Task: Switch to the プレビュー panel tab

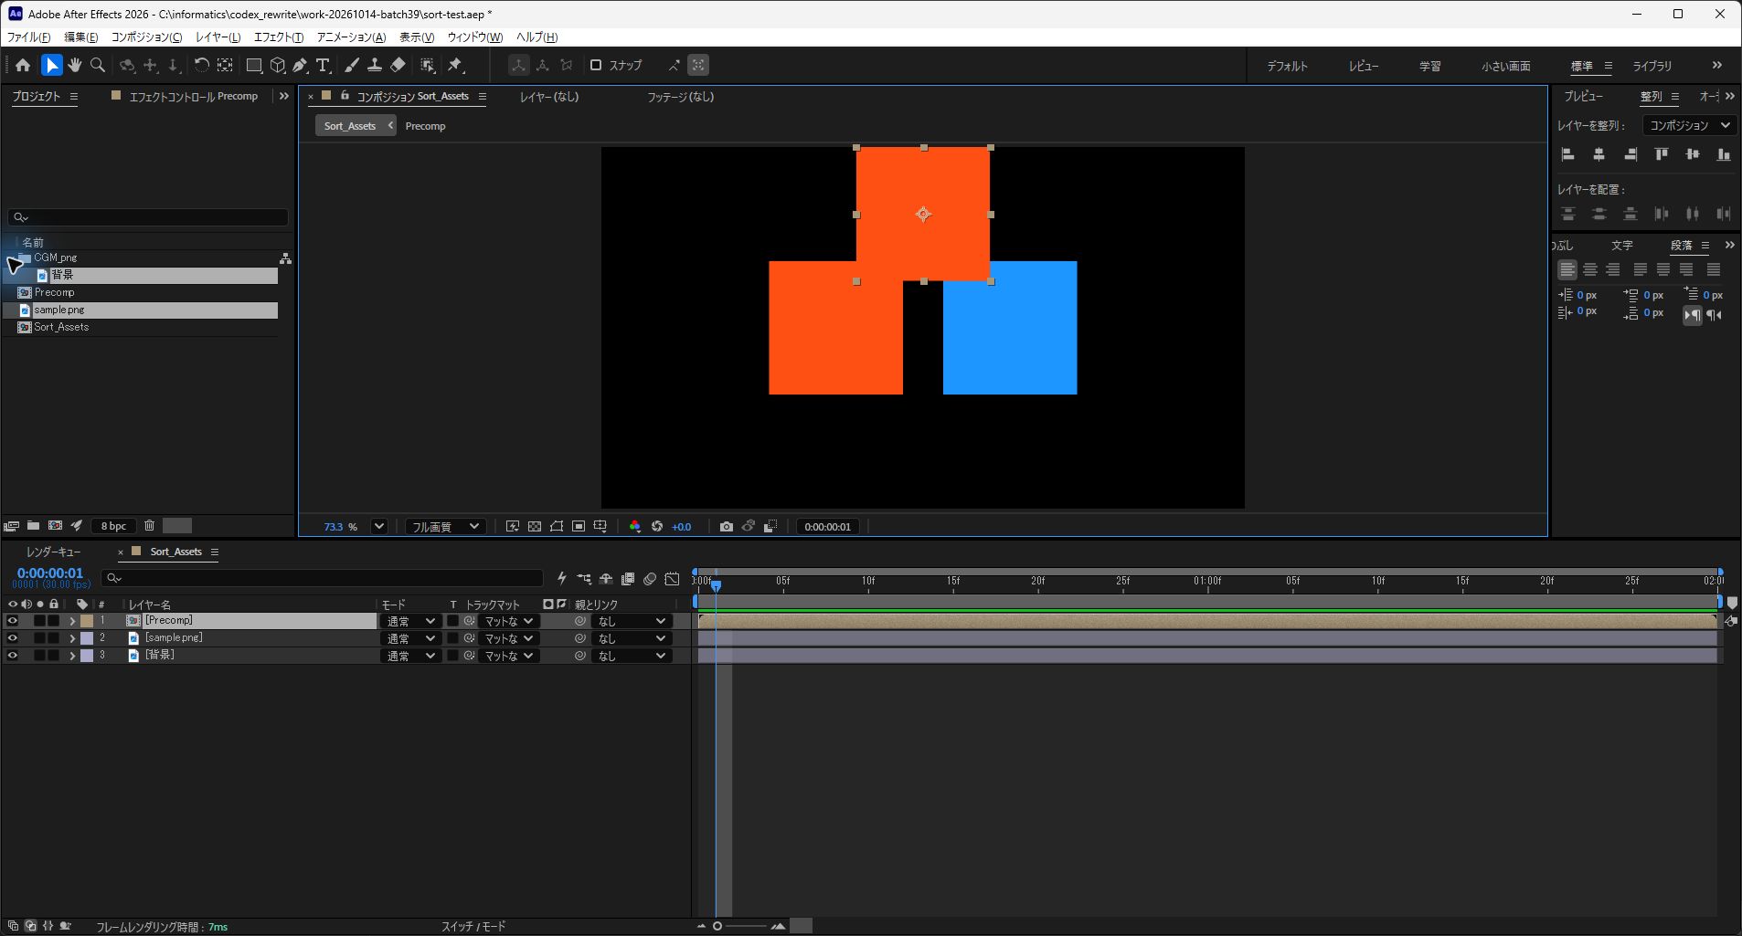Action: click(x=1583, y=96)
